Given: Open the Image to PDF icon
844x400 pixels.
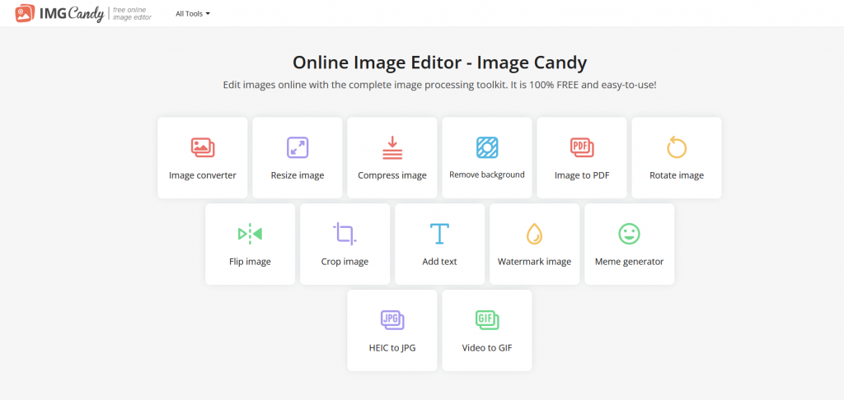Looking at the screenshot, I should click(x=582, y=147).
